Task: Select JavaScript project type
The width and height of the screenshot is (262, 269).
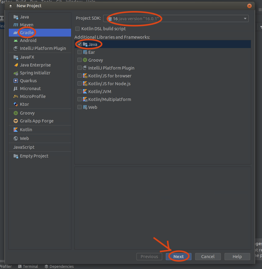Action: pos(40,147)
